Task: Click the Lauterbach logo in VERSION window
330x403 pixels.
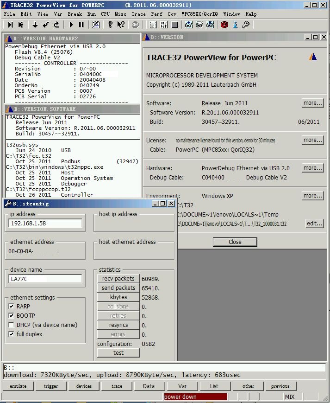Action: point(313,57)
